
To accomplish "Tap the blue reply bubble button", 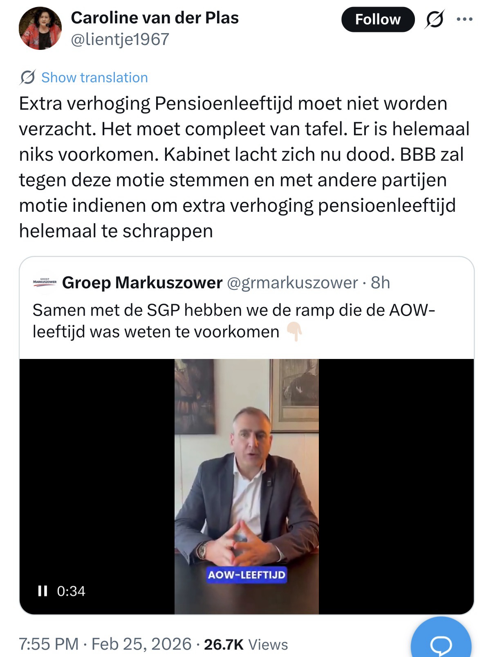I will tap(441, 643).
